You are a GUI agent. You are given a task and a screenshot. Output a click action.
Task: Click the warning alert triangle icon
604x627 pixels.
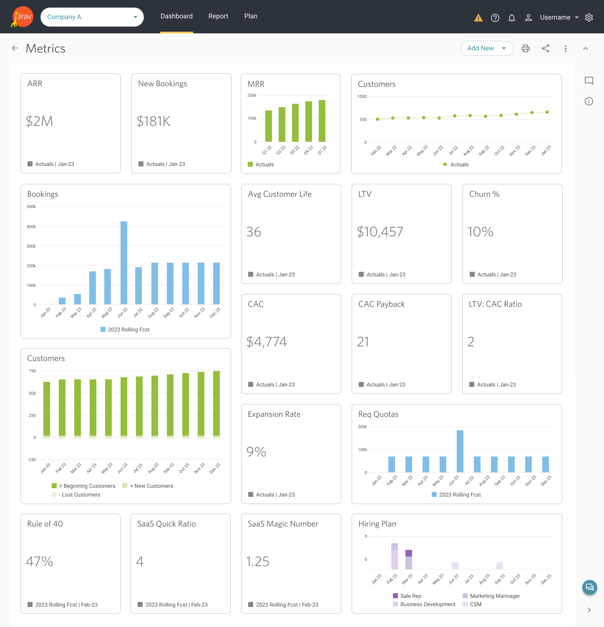(478, 18)
